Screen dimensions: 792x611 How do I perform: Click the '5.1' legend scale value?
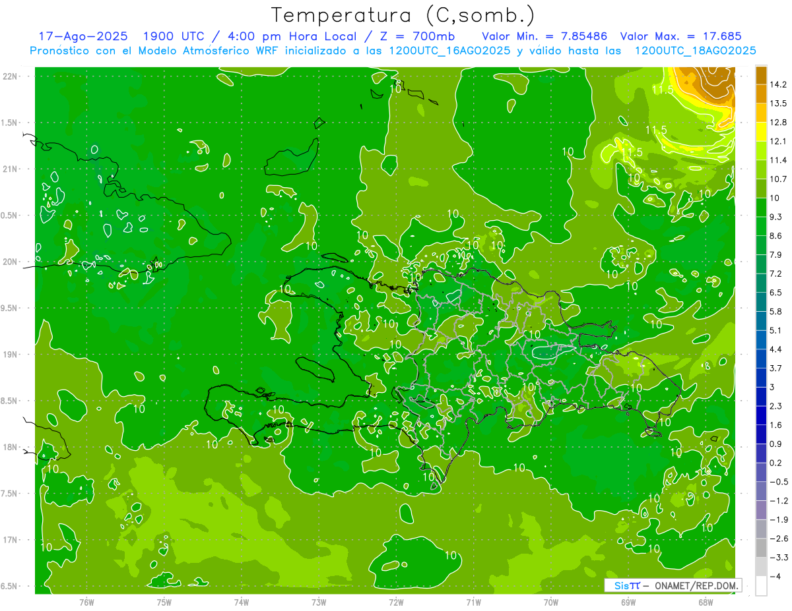pyautogui.click(x=775, y=330)
